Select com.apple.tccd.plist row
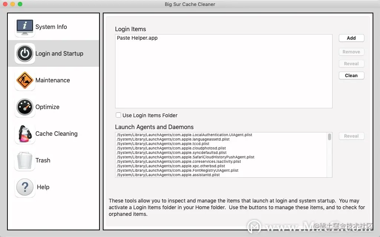 point(221,144)
